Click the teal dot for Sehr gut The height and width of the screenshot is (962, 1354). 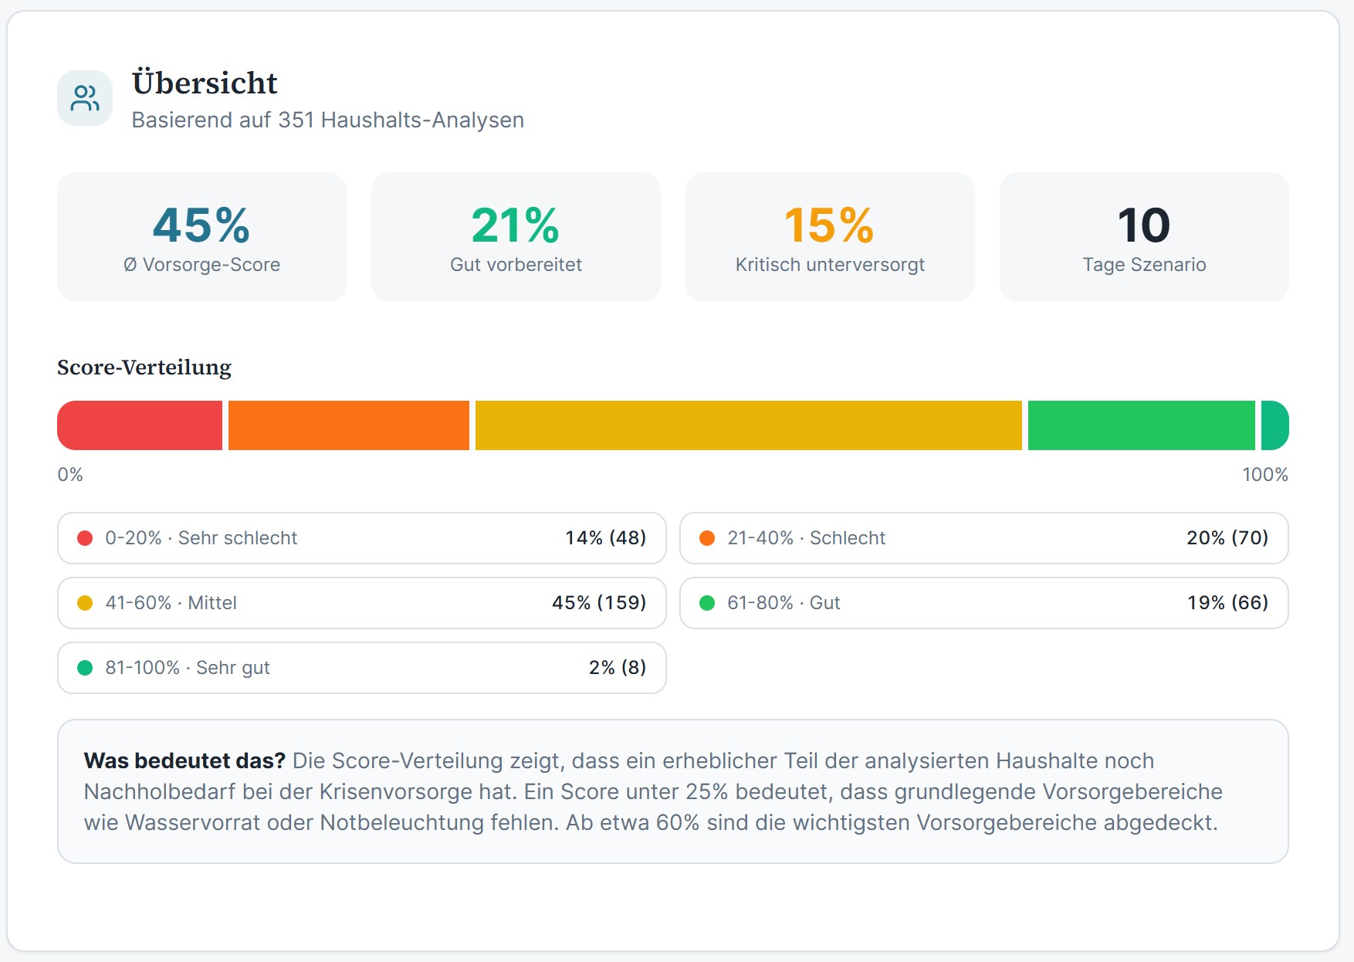85,668
